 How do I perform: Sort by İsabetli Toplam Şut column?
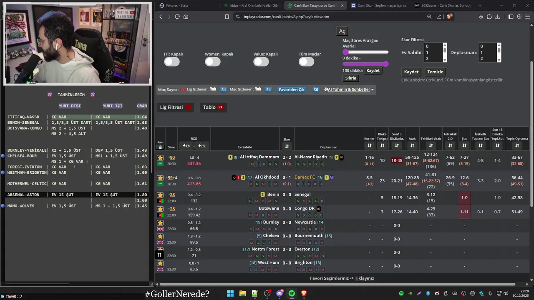pyautogui.click(x=481, y=145)
